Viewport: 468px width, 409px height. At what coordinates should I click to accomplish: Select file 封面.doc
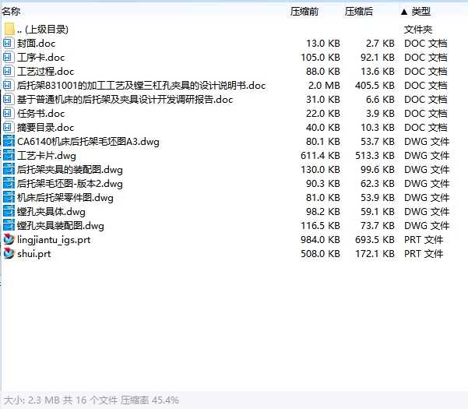click(36, 44)
